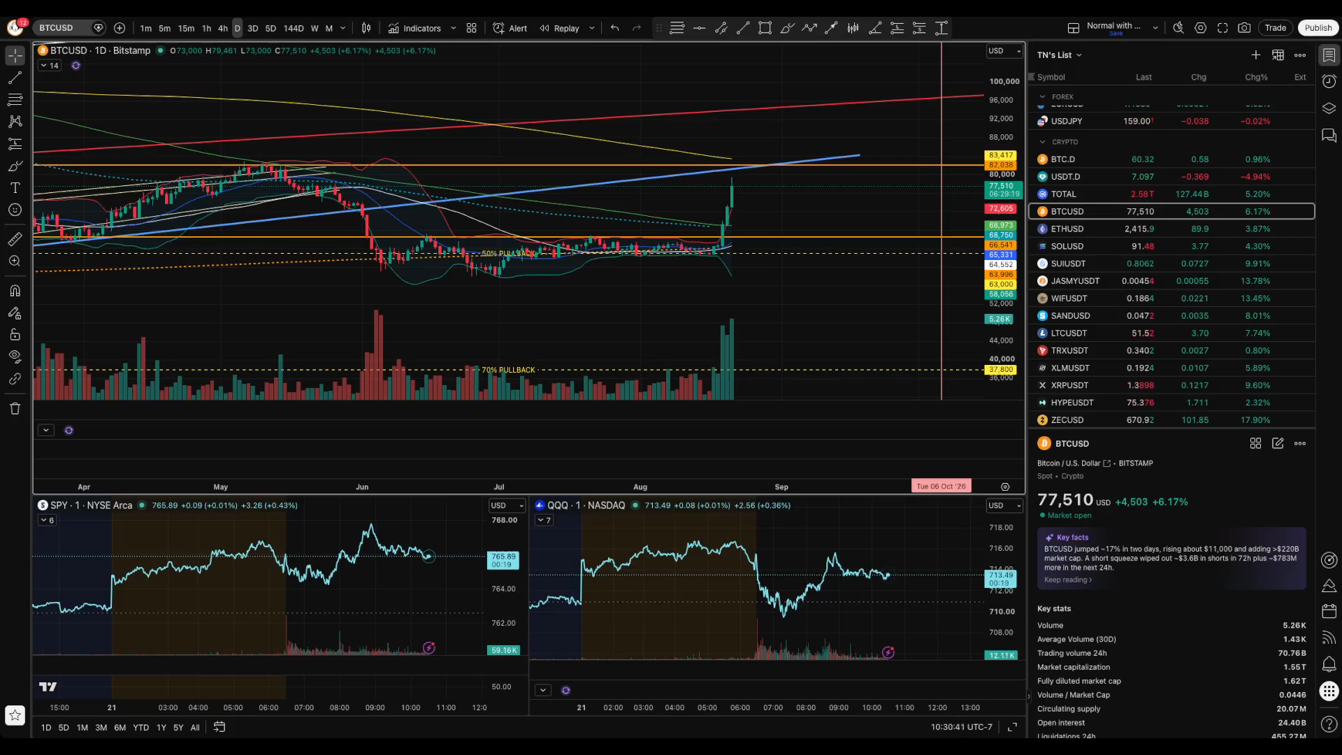Collapse the CRYPTO watchlist section

coord(1043,142)
